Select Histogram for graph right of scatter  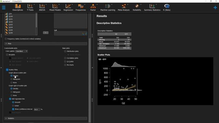click(11, 92)
